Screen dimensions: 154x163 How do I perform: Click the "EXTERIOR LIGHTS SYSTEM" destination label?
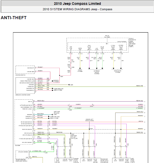[x=97, y=72]
